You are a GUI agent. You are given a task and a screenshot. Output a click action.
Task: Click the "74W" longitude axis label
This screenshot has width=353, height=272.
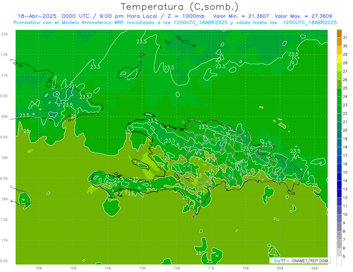[x=107, y=268]
